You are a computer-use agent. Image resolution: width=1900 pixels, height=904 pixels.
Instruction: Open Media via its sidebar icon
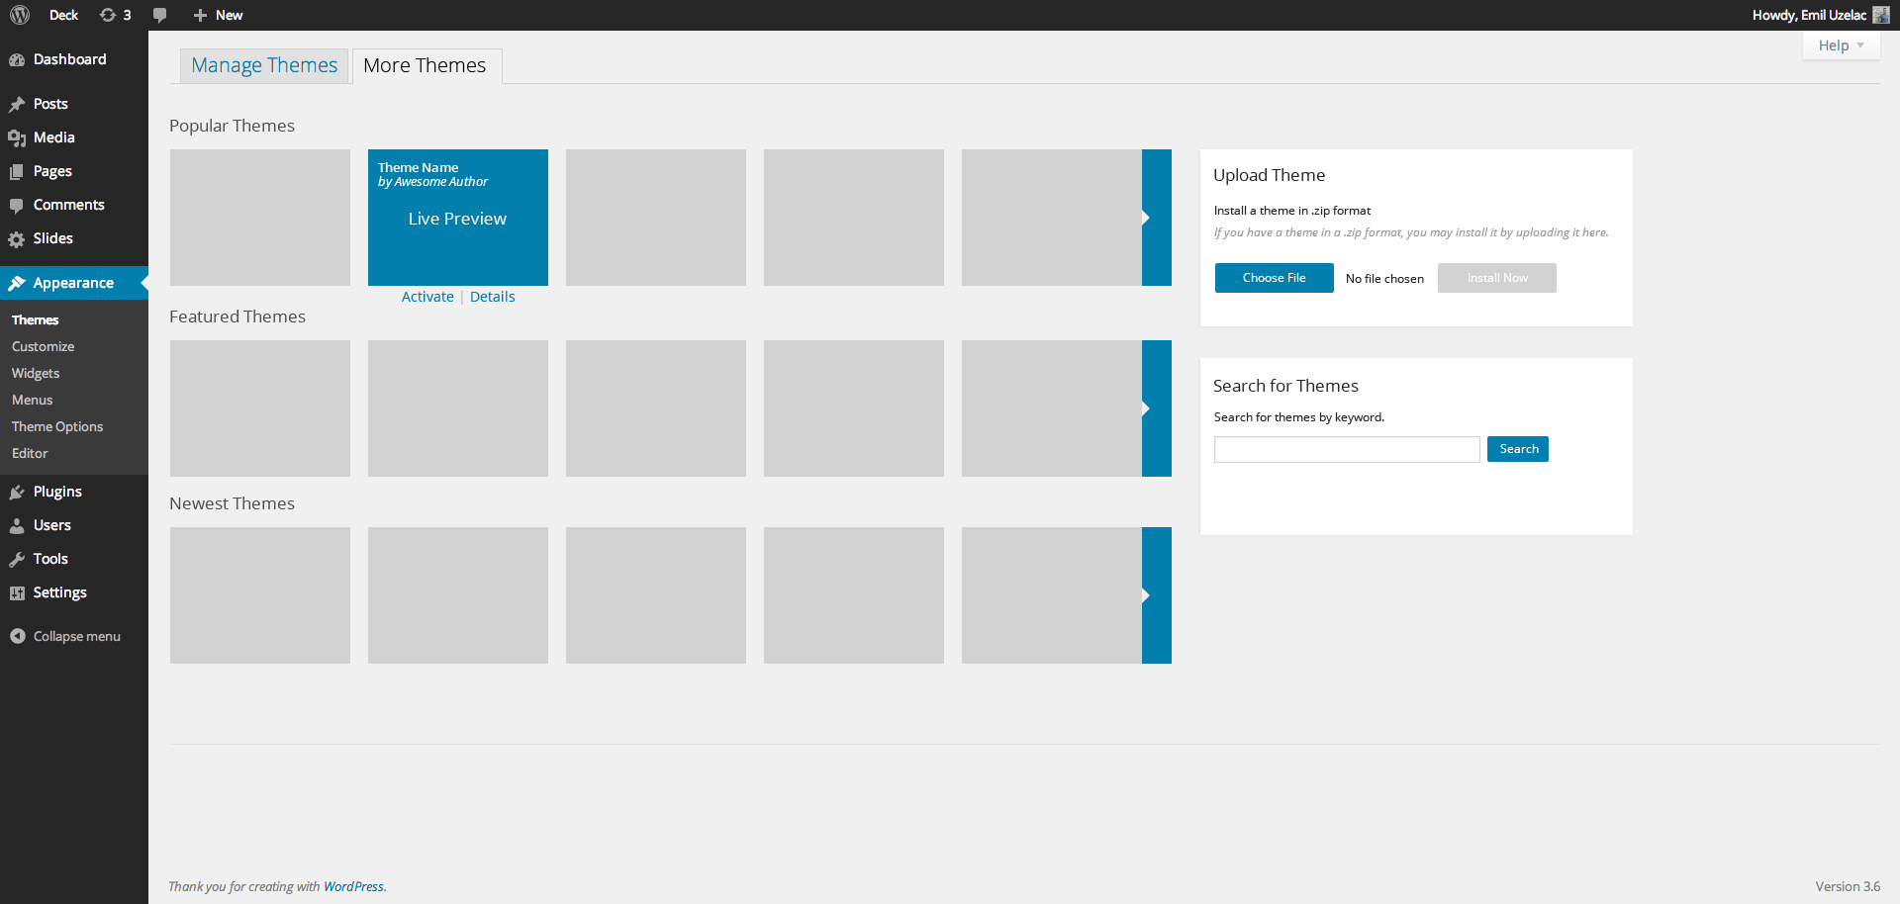[17, 138]
